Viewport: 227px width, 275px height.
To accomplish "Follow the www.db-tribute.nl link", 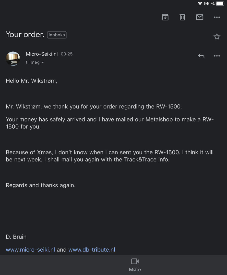I will 92,250.
